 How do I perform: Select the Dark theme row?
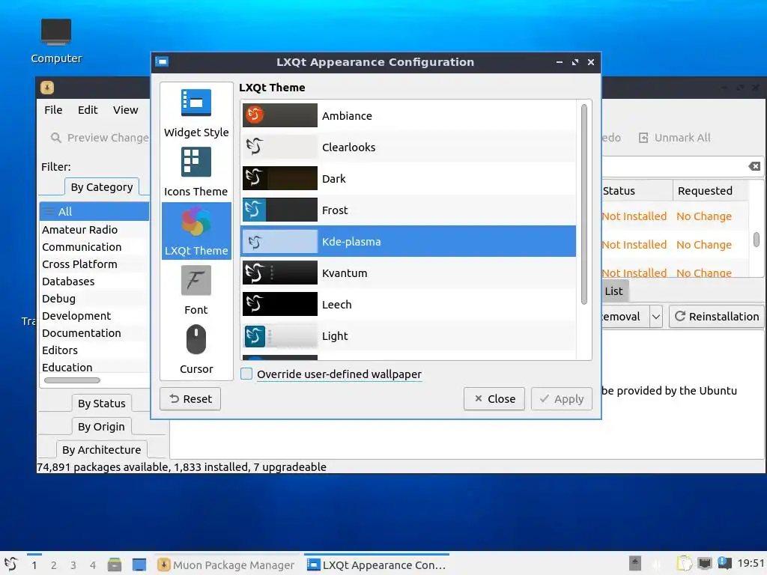point(408,178)
